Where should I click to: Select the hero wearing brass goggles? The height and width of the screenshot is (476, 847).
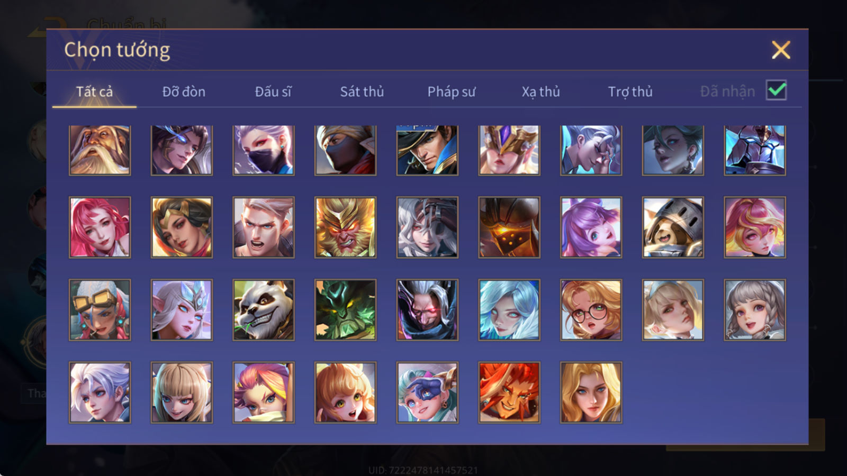(100, 310)
